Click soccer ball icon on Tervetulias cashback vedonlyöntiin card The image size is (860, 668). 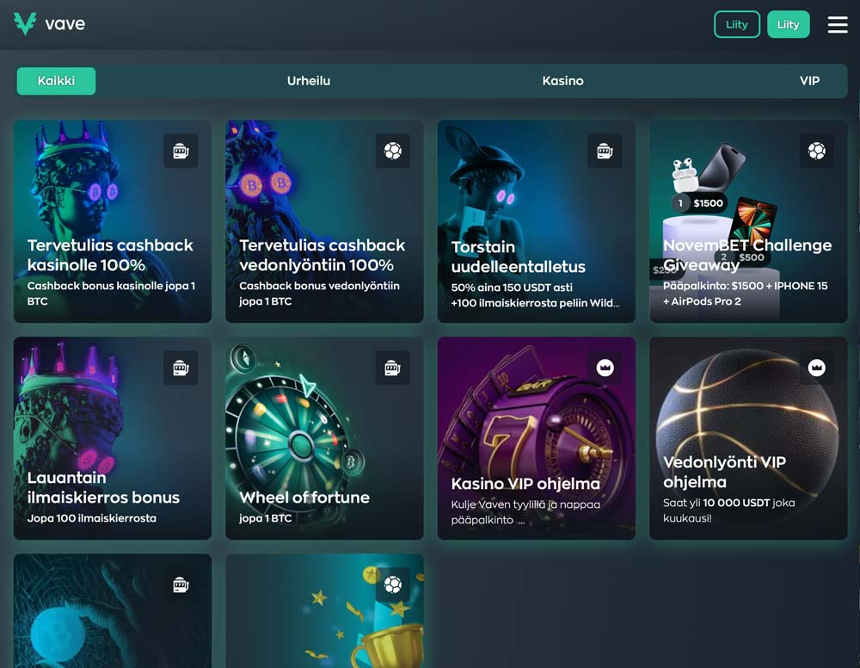[393, 151]
